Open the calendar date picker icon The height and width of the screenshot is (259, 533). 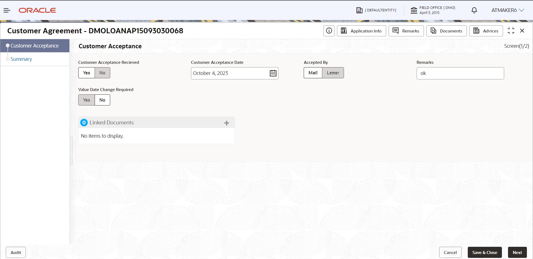(x=273, y=73)
